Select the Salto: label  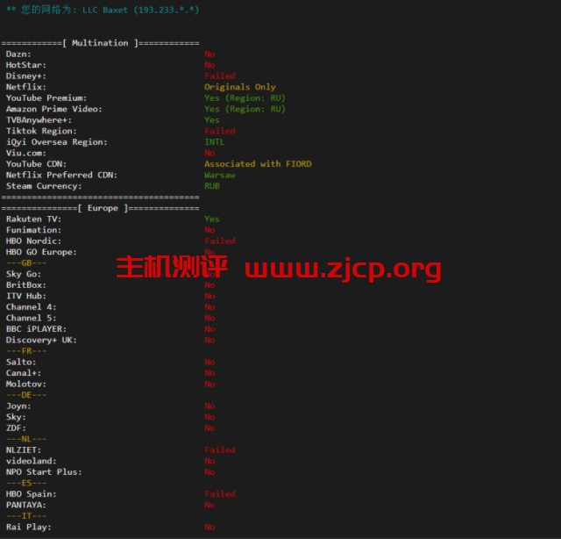[21, 363]
